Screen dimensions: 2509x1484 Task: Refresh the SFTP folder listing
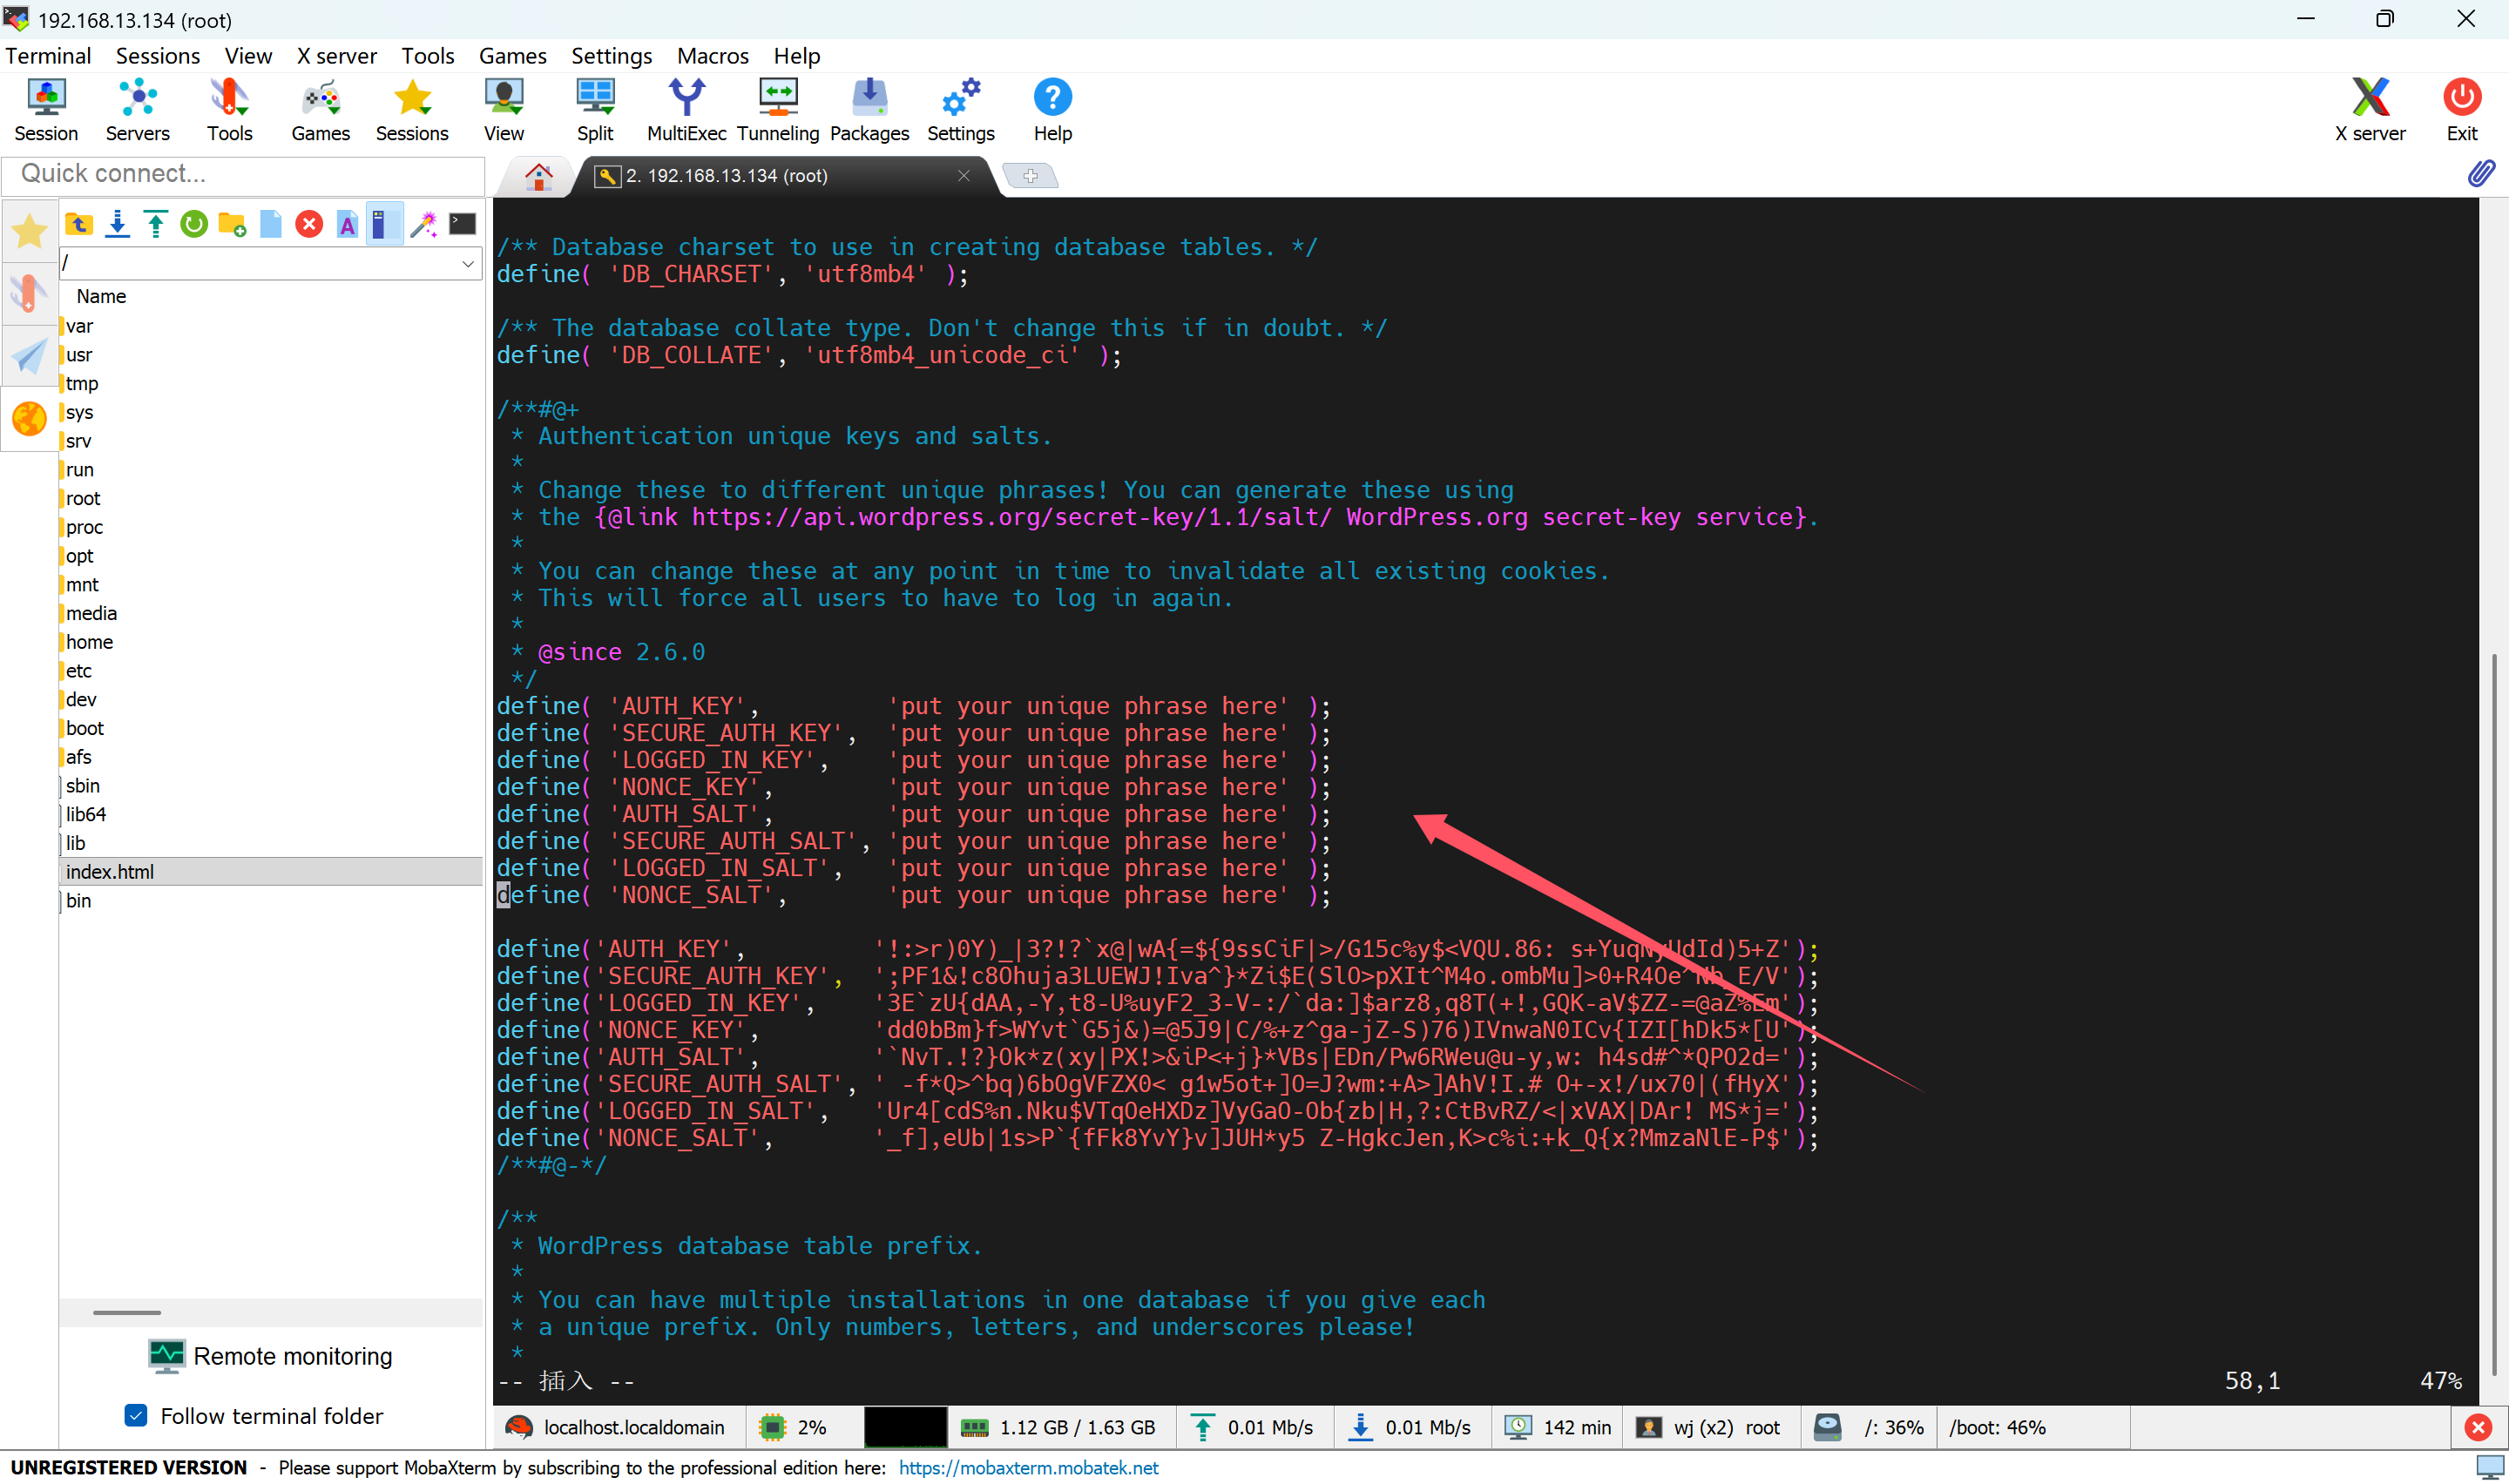coord(194,224)
